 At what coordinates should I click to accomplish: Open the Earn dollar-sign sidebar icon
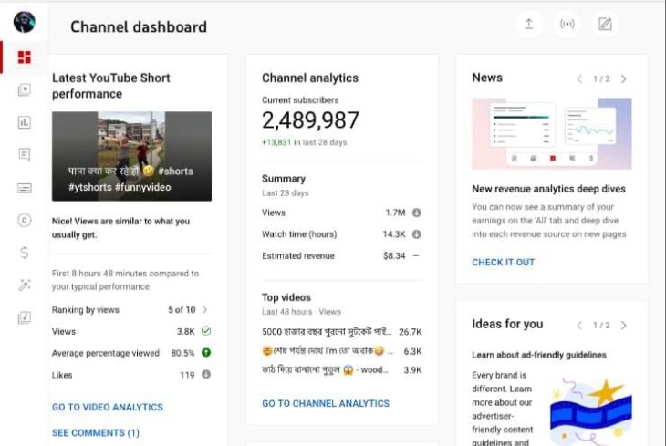point(25,253)
